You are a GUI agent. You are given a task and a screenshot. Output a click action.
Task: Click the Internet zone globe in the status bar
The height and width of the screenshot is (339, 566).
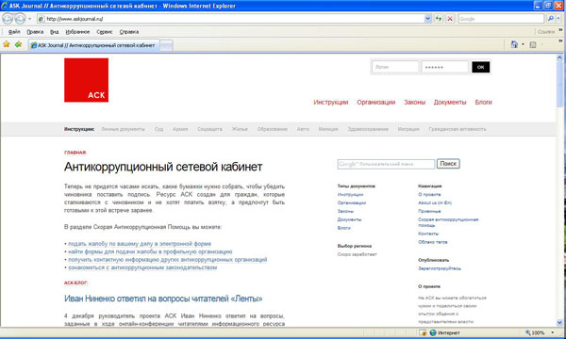(x=433, y=332)
